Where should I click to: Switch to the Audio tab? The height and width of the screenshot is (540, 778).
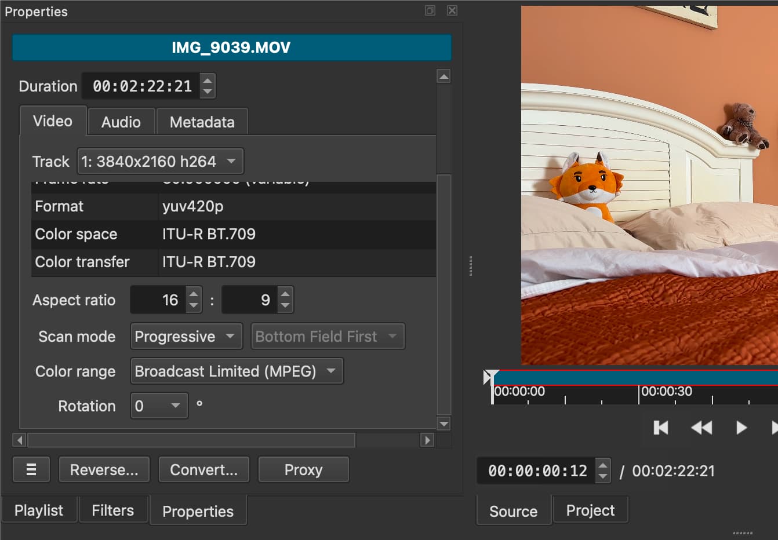point(121,122)
